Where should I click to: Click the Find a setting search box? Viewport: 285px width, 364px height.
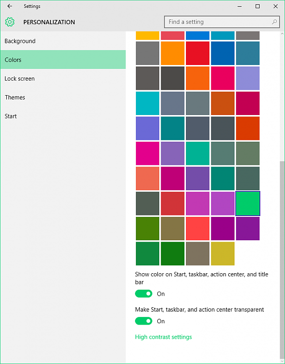point(222,22)
